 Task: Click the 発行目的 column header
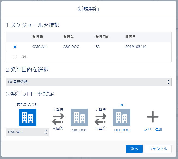(102, 37)
